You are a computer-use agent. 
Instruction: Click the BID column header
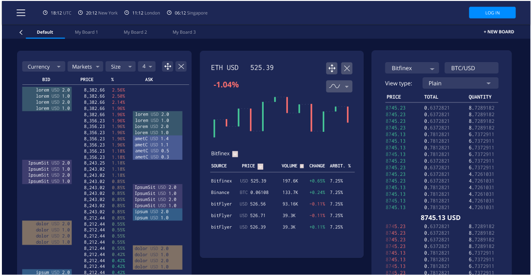tap(47, 80)
